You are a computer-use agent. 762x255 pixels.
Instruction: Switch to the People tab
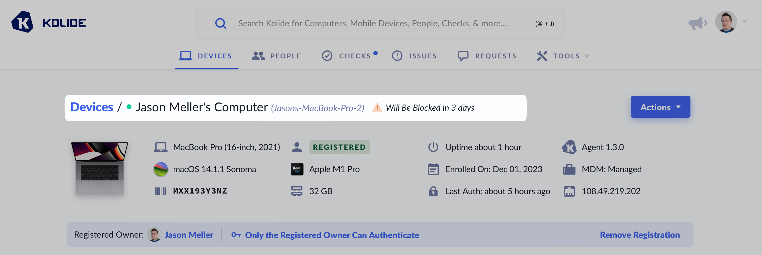(x=276, y=56)
